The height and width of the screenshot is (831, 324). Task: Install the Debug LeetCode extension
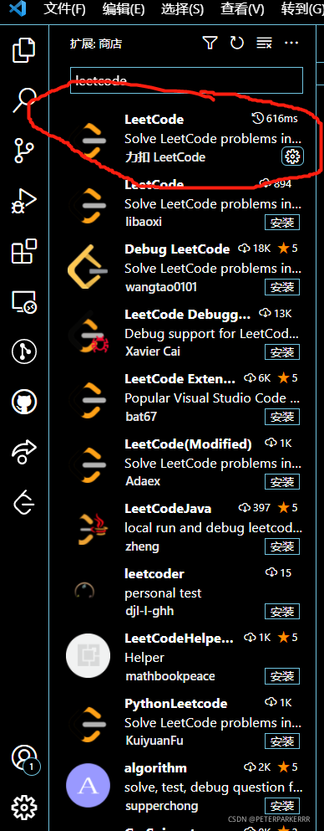tap(282, 287)
